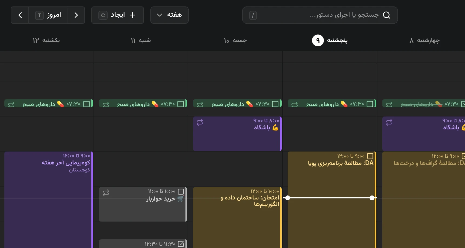
Task: Check Sunday's داروهای صبح checkbox
Action: click(x=87, y=104)
